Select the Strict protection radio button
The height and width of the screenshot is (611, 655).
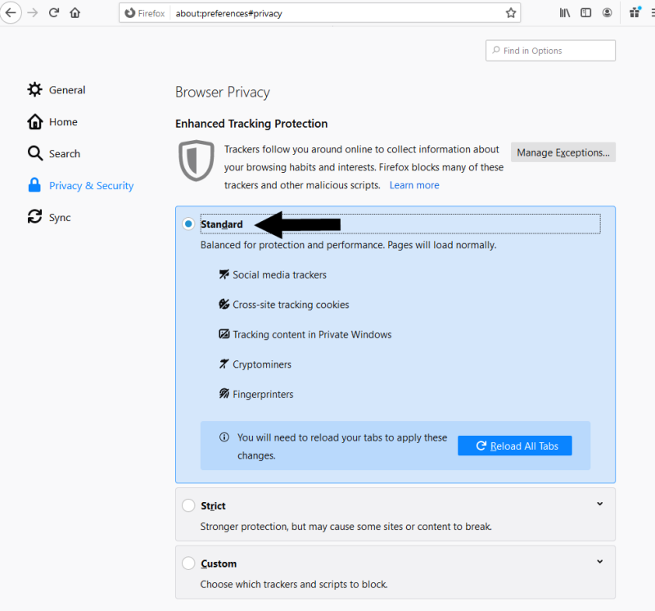coord(188,505)
